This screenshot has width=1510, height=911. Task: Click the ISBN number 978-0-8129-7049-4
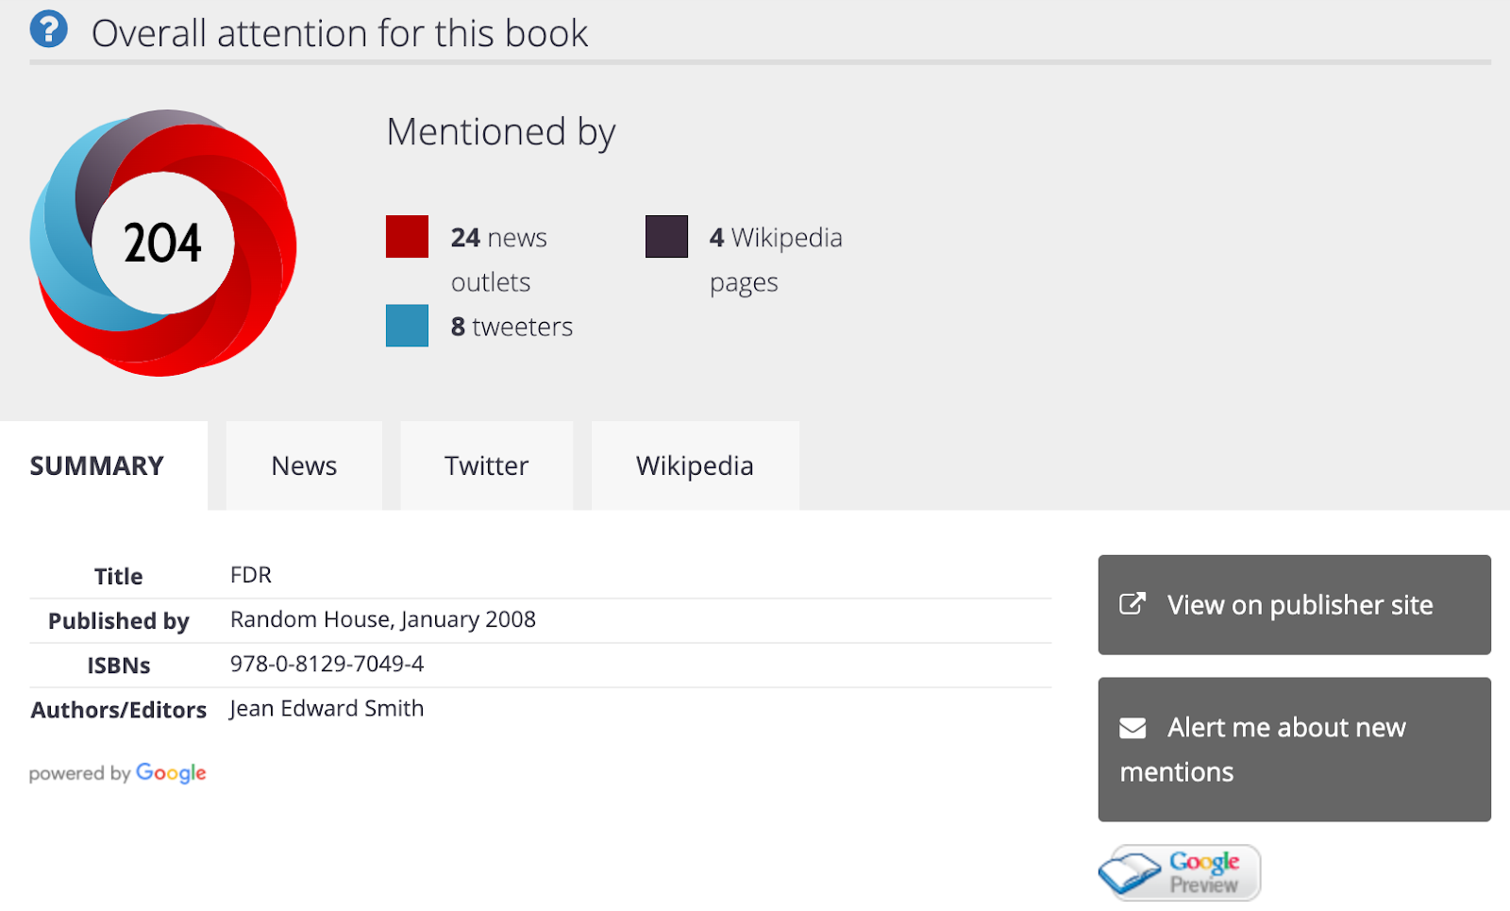click(327, 665)
